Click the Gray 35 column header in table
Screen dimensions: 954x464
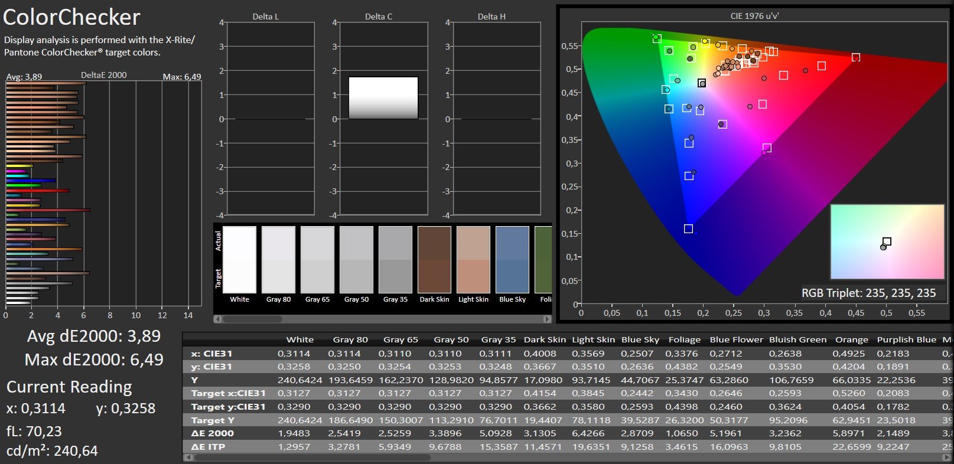(498, 339)
